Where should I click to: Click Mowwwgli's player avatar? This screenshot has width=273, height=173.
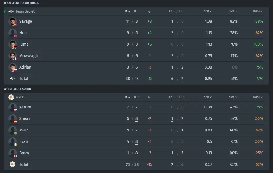pyautogui.click(x=12, y=56)
